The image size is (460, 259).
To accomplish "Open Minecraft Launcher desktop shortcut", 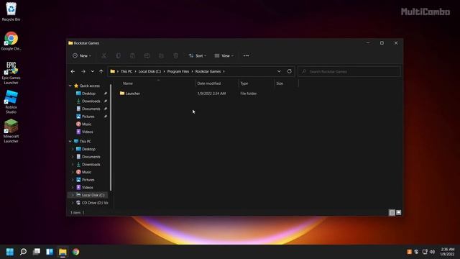I will (11, 131).
